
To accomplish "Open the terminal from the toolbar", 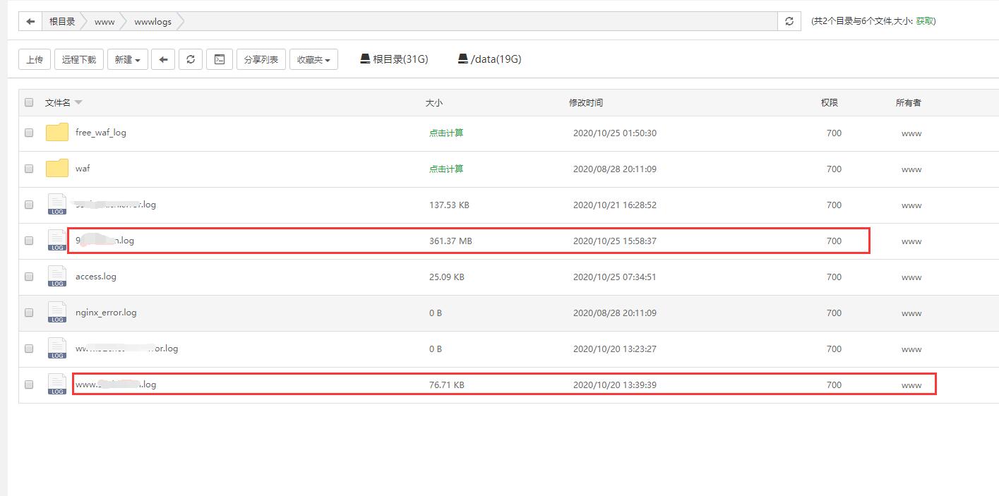I will click(x=220, y=59).
